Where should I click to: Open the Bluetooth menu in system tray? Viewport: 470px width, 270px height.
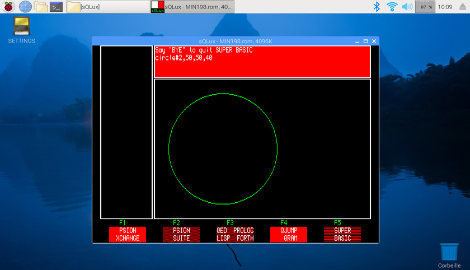coord(377,7)
